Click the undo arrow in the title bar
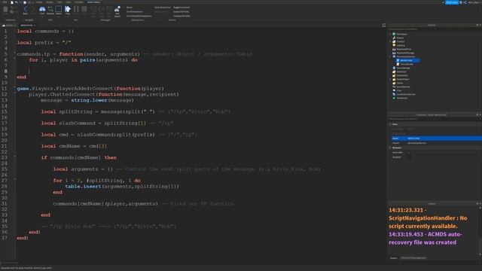 click(x=17, y=2)
